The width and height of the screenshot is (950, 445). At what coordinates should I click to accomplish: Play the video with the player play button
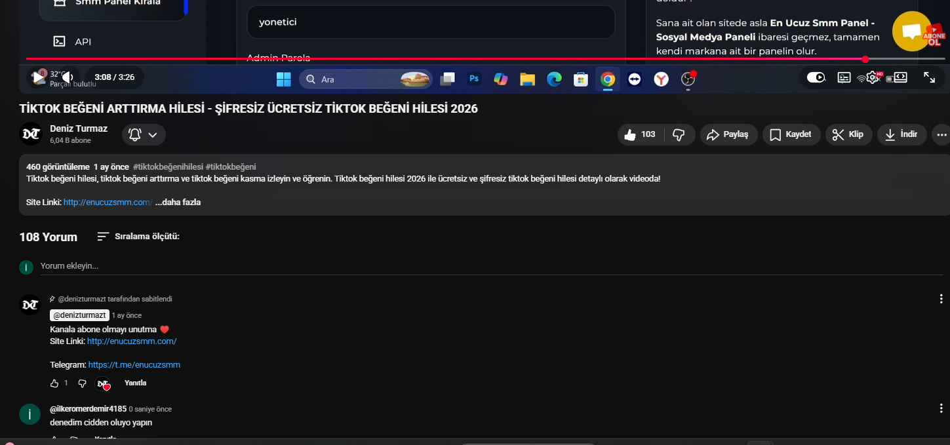click(39, 77)
